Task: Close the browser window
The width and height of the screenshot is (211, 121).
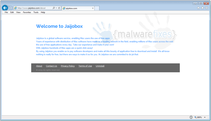Action: coord(206,4)
